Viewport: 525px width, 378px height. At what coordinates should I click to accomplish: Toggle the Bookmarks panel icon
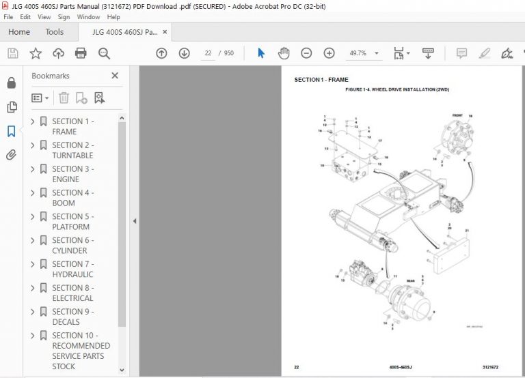[12, 131]
